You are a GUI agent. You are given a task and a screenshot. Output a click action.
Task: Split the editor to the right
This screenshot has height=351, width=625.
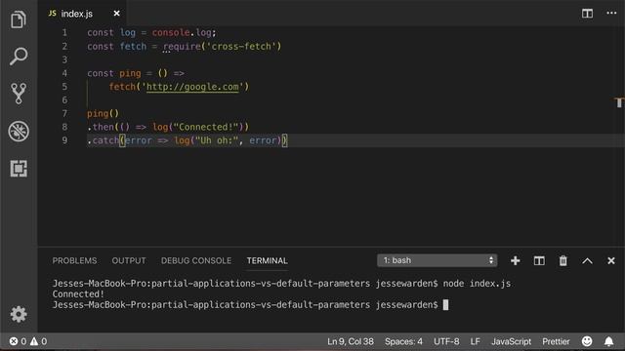(x=587, y=13)
